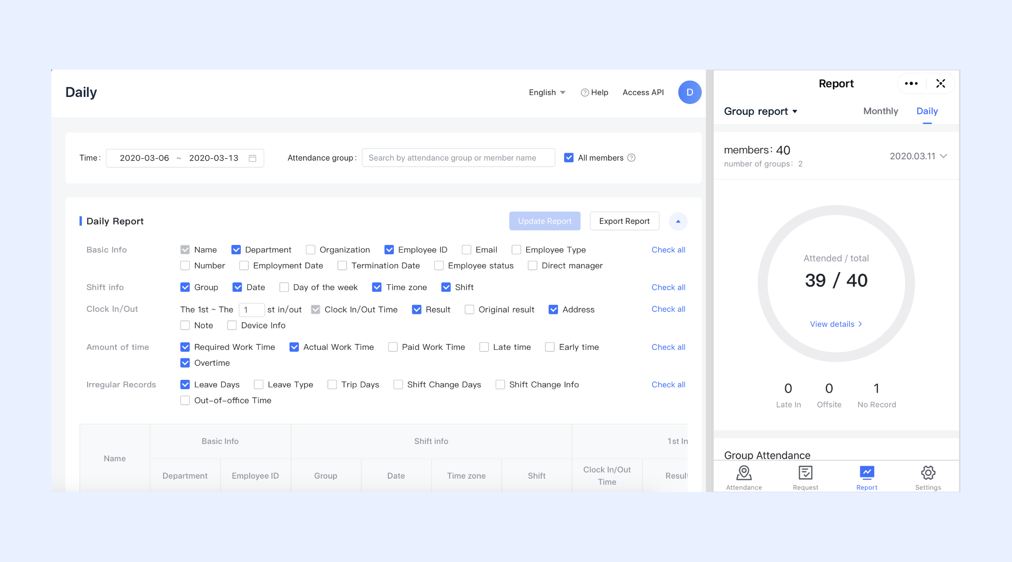Switch to the Daily tab
The width and height of the screenshot is (1012, 562).
point(927,111)
